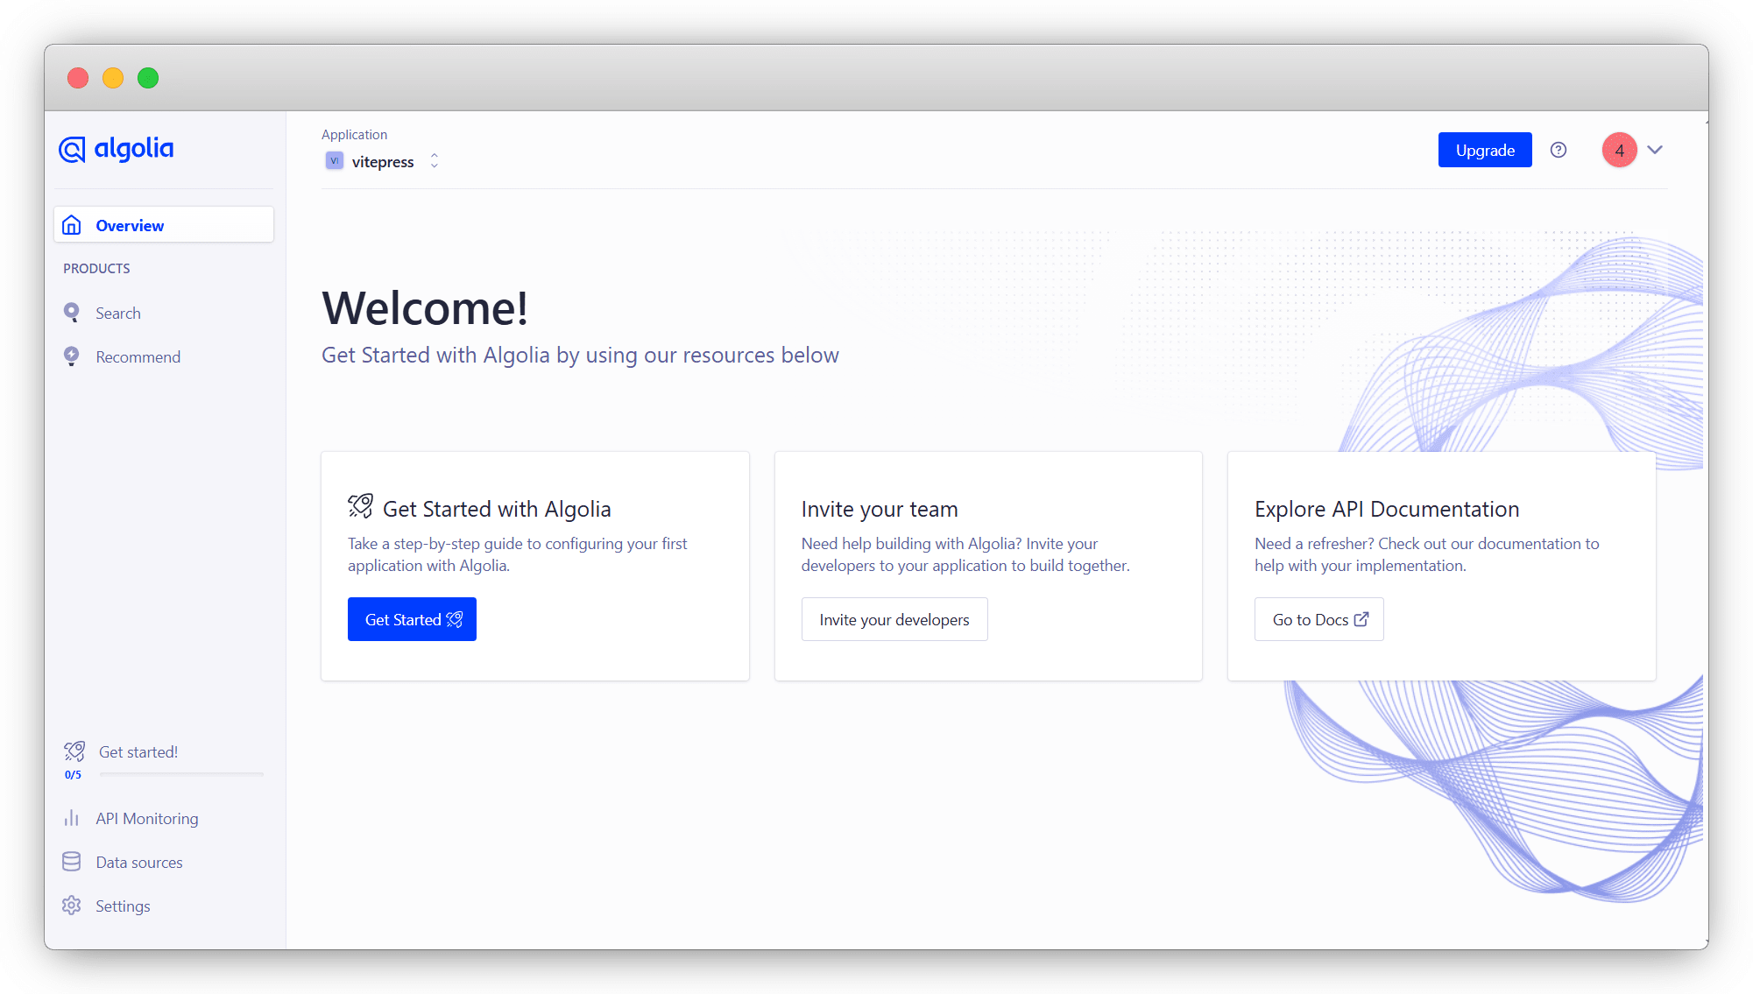The image size is (1753, 994).
Task: Select the Recommend menu item
Action: pos(138,356)
